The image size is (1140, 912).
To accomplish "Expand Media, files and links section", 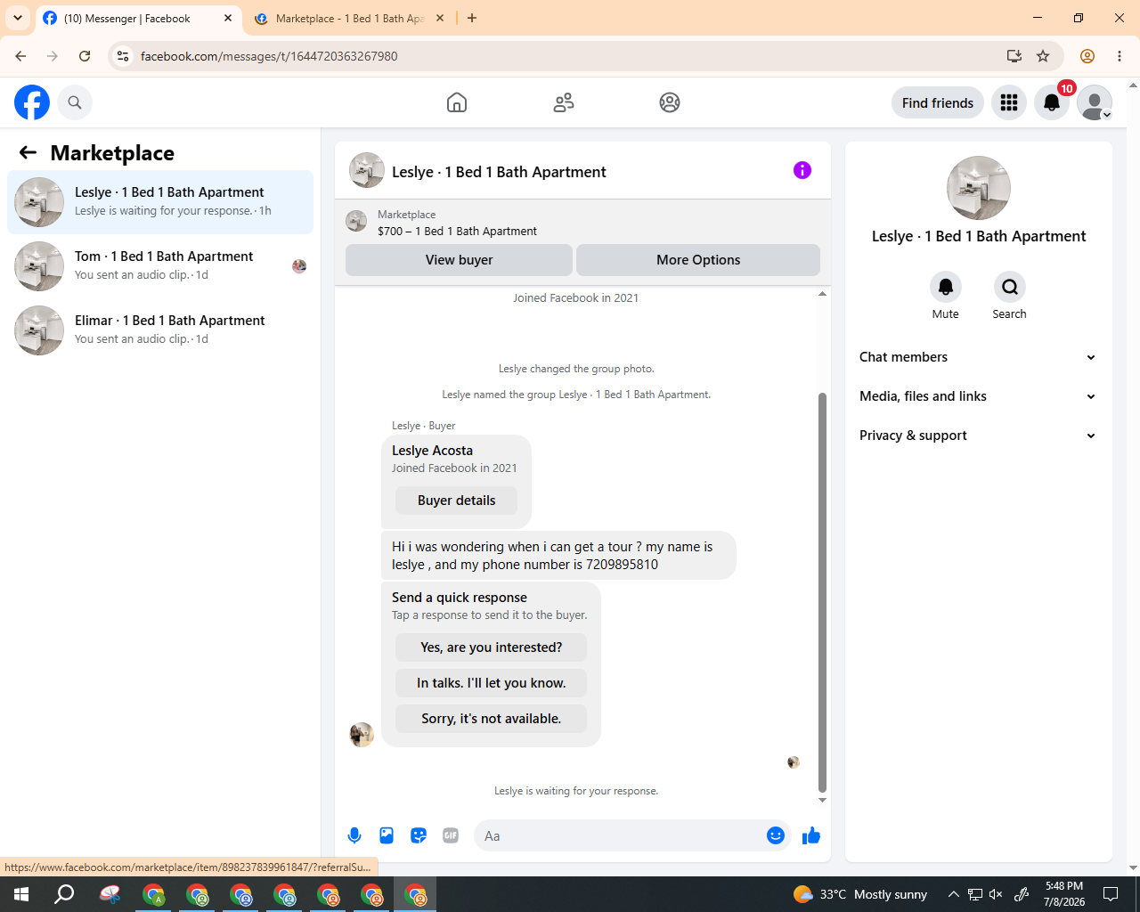I will click(979, 396).
